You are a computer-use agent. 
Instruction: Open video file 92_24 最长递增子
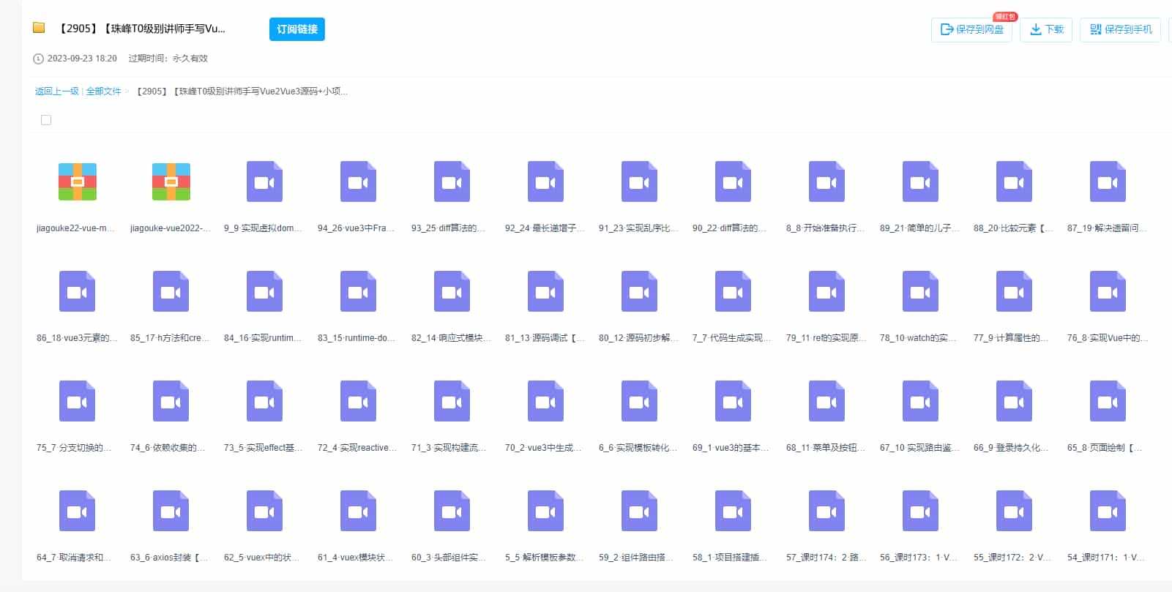[x=546, y=181]
